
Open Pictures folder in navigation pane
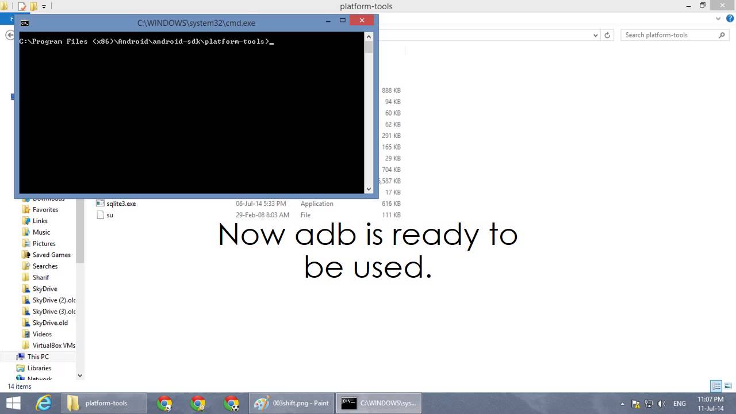click(44, 244)
